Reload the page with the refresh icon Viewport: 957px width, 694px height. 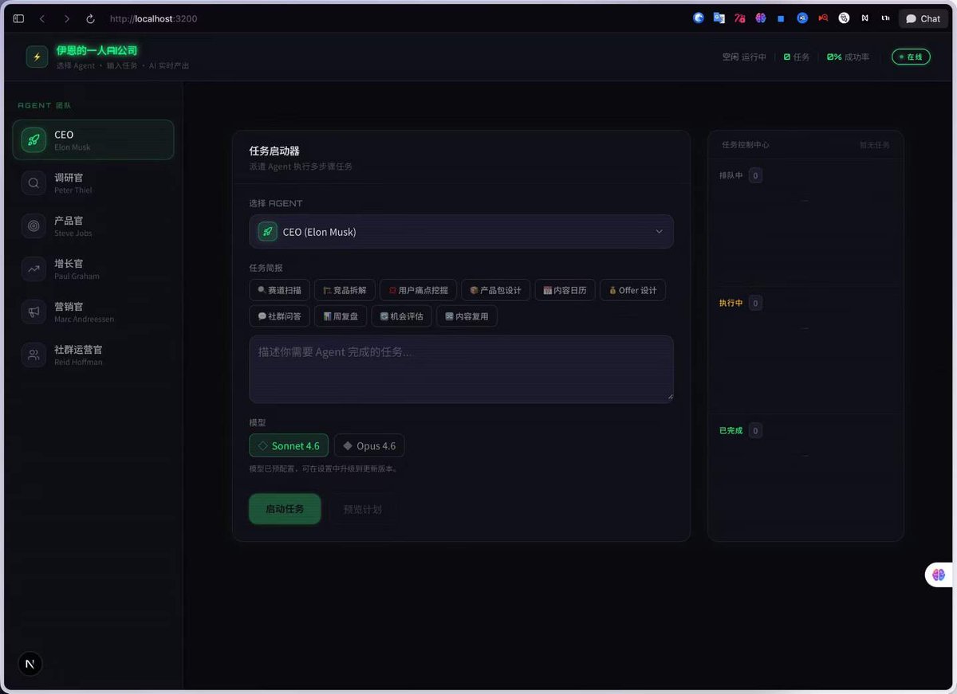pyautogui.click(x=90, y=18)
